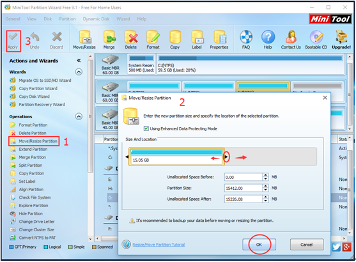Open the Help menu
Image resolution: width=356 pixels, height=262 pixels.
[x=142, y=19]
